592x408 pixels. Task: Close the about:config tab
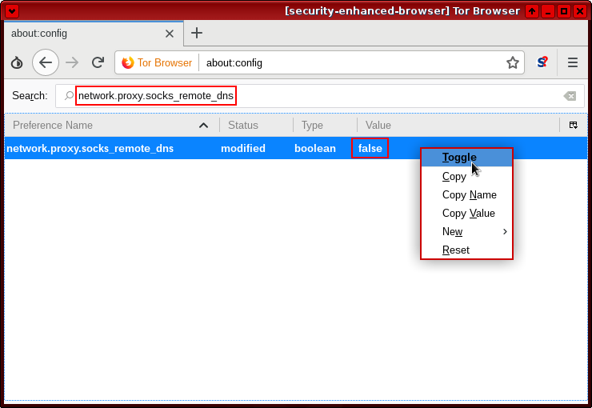pos(170,34)
